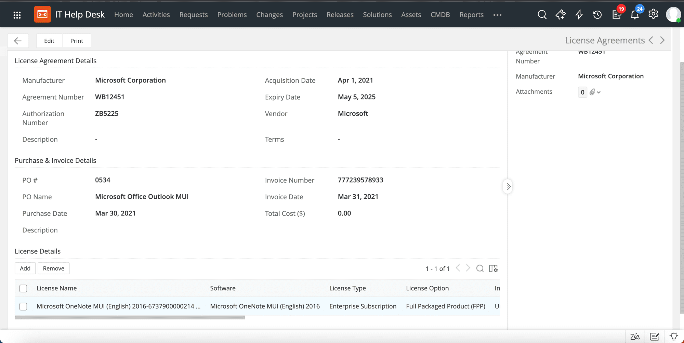Screen dimensions: 684x343
Task: Search within the License Details list
Action: [480, 268]
